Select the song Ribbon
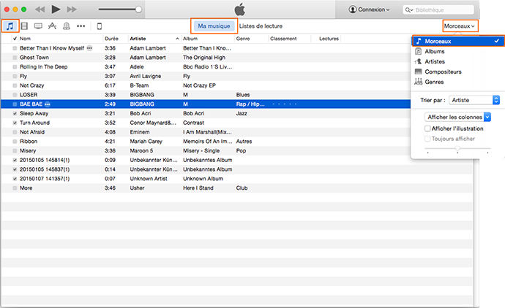Screen dimensions: 505x308 [29, 142]
